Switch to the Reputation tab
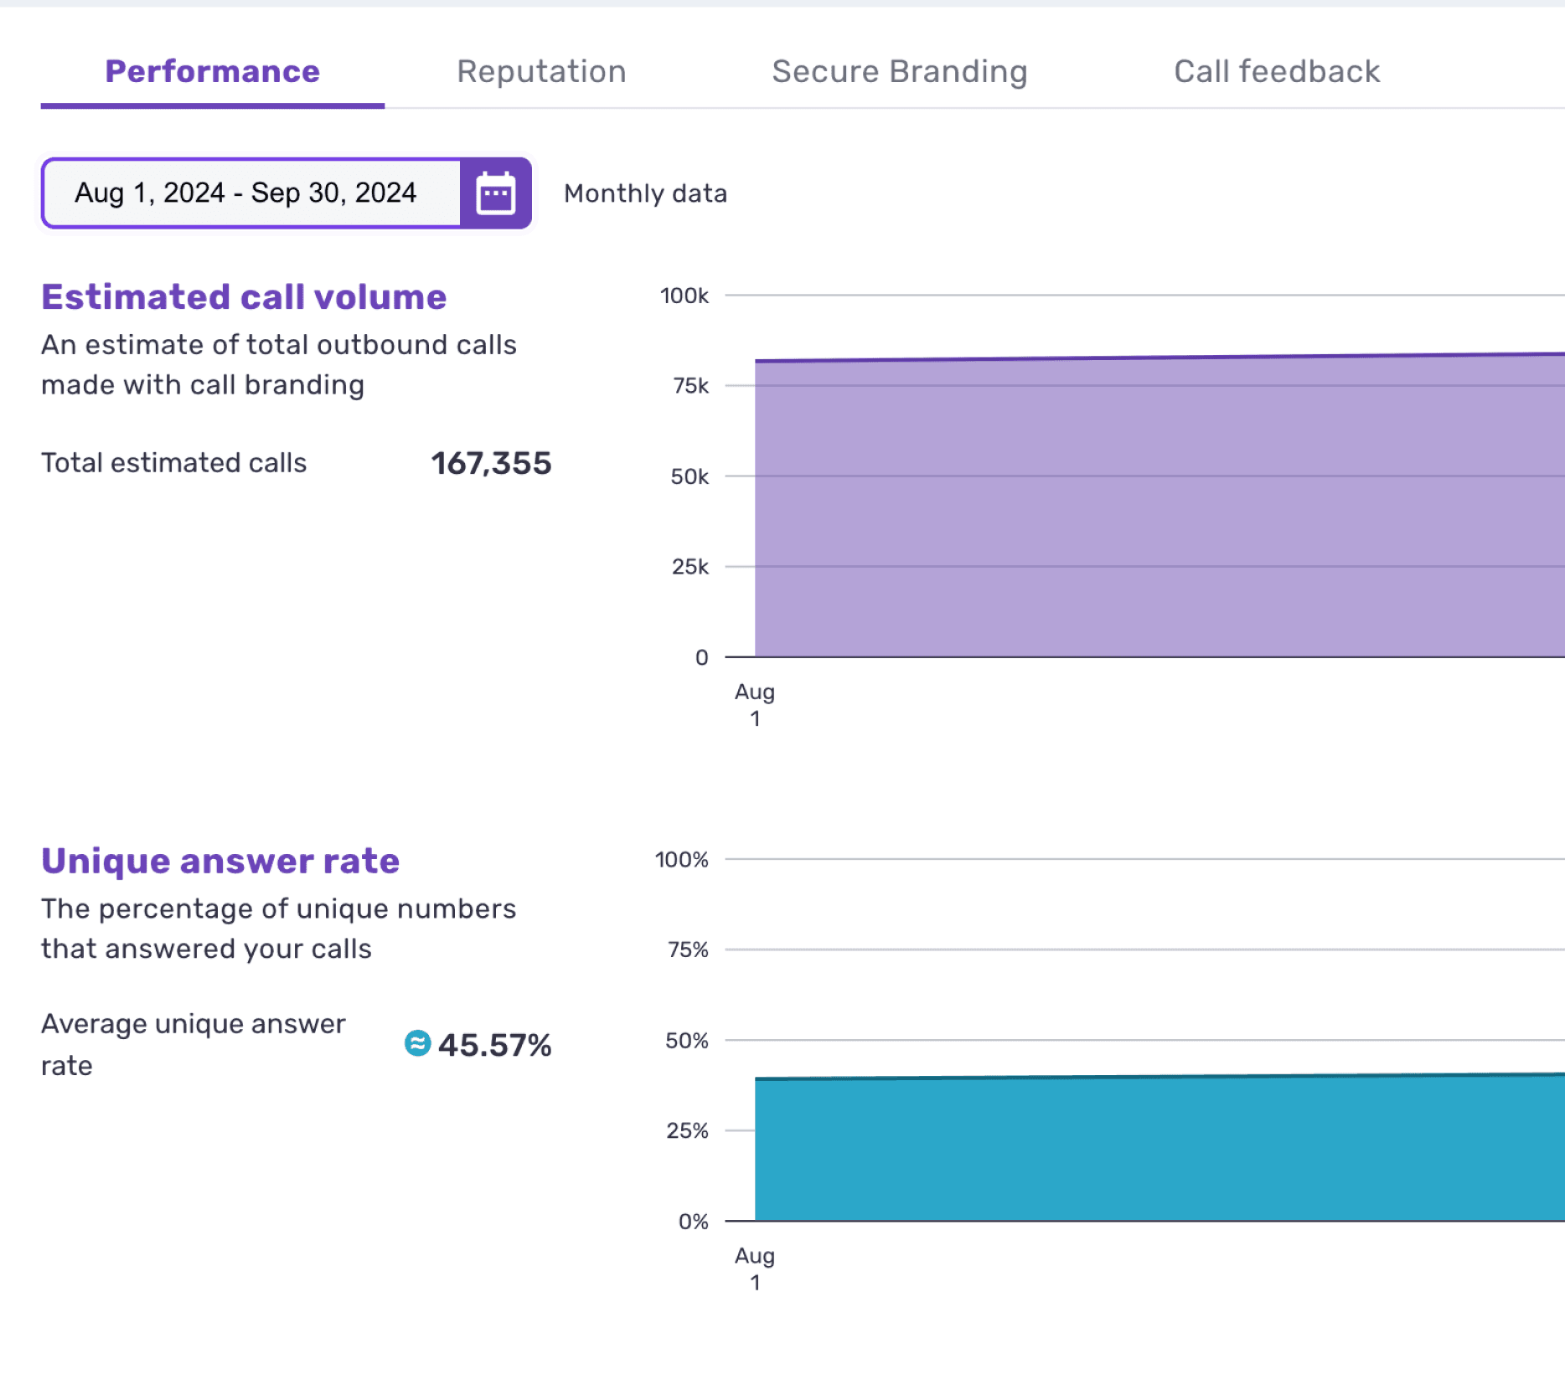Screen dimensions: 1565x1400 coord(541,72)
